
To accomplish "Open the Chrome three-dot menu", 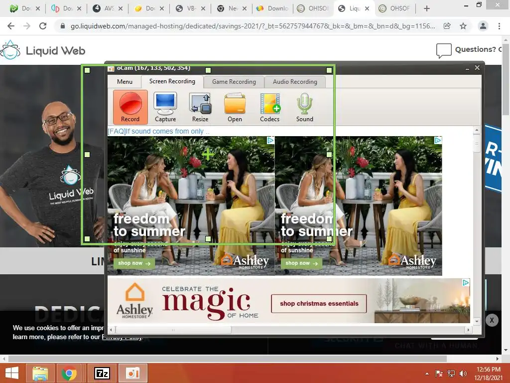I will (x=499, y=26).
